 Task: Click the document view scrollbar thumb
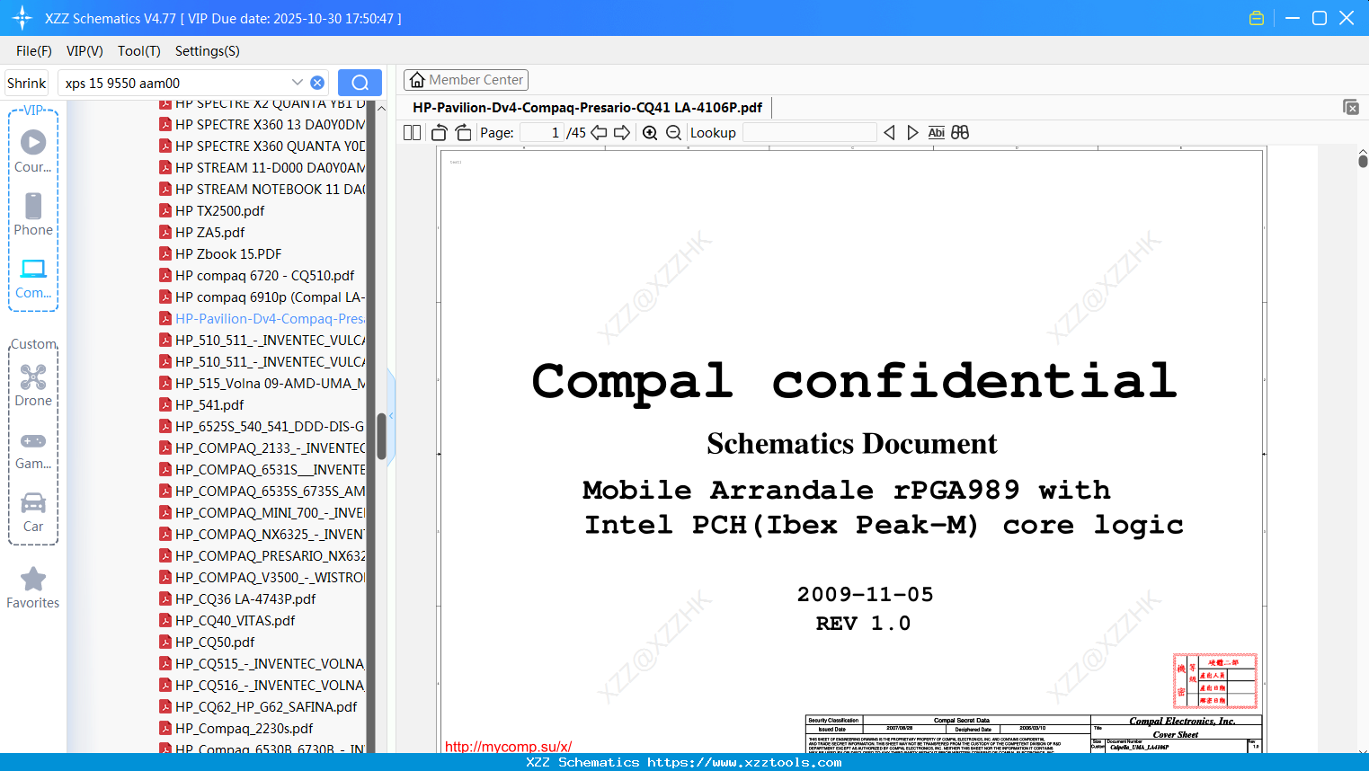pos(1363,161)
